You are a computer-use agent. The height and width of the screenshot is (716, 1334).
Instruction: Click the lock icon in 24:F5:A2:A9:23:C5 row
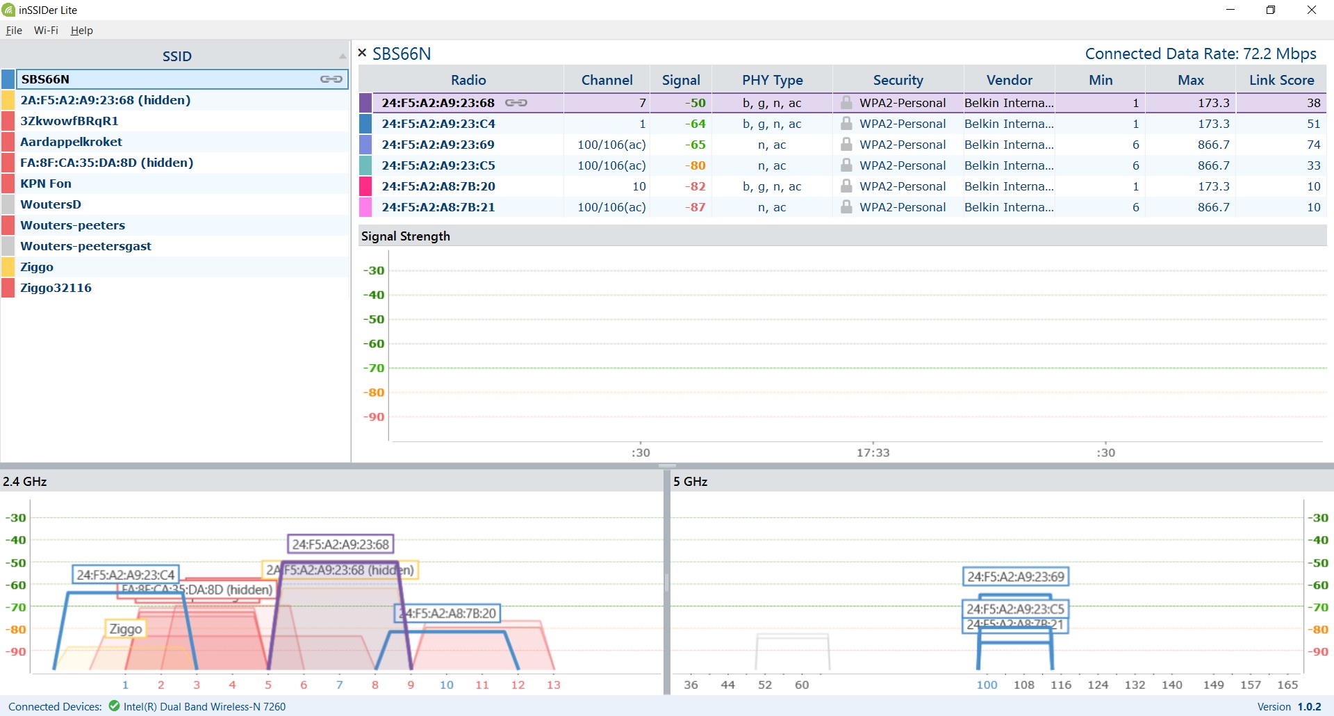[x=846, y=165]
